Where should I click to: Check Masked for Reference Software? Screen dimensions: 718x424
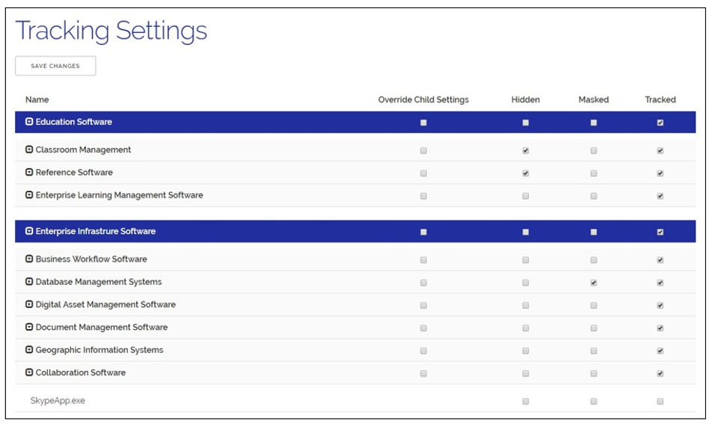tap(594, 173)
